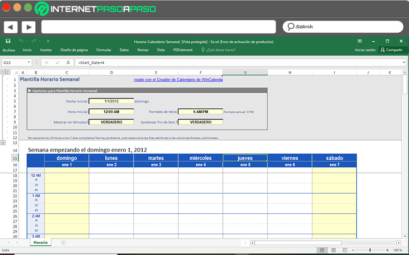
Task: Click vertical scrollbar down arrow
Action: pos(405,236)
